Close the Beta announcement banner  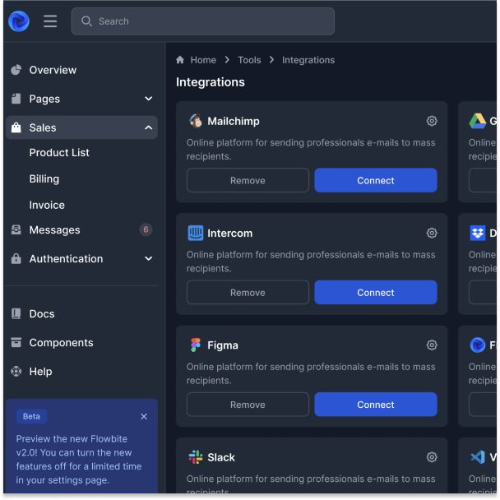tap(144, 416)
